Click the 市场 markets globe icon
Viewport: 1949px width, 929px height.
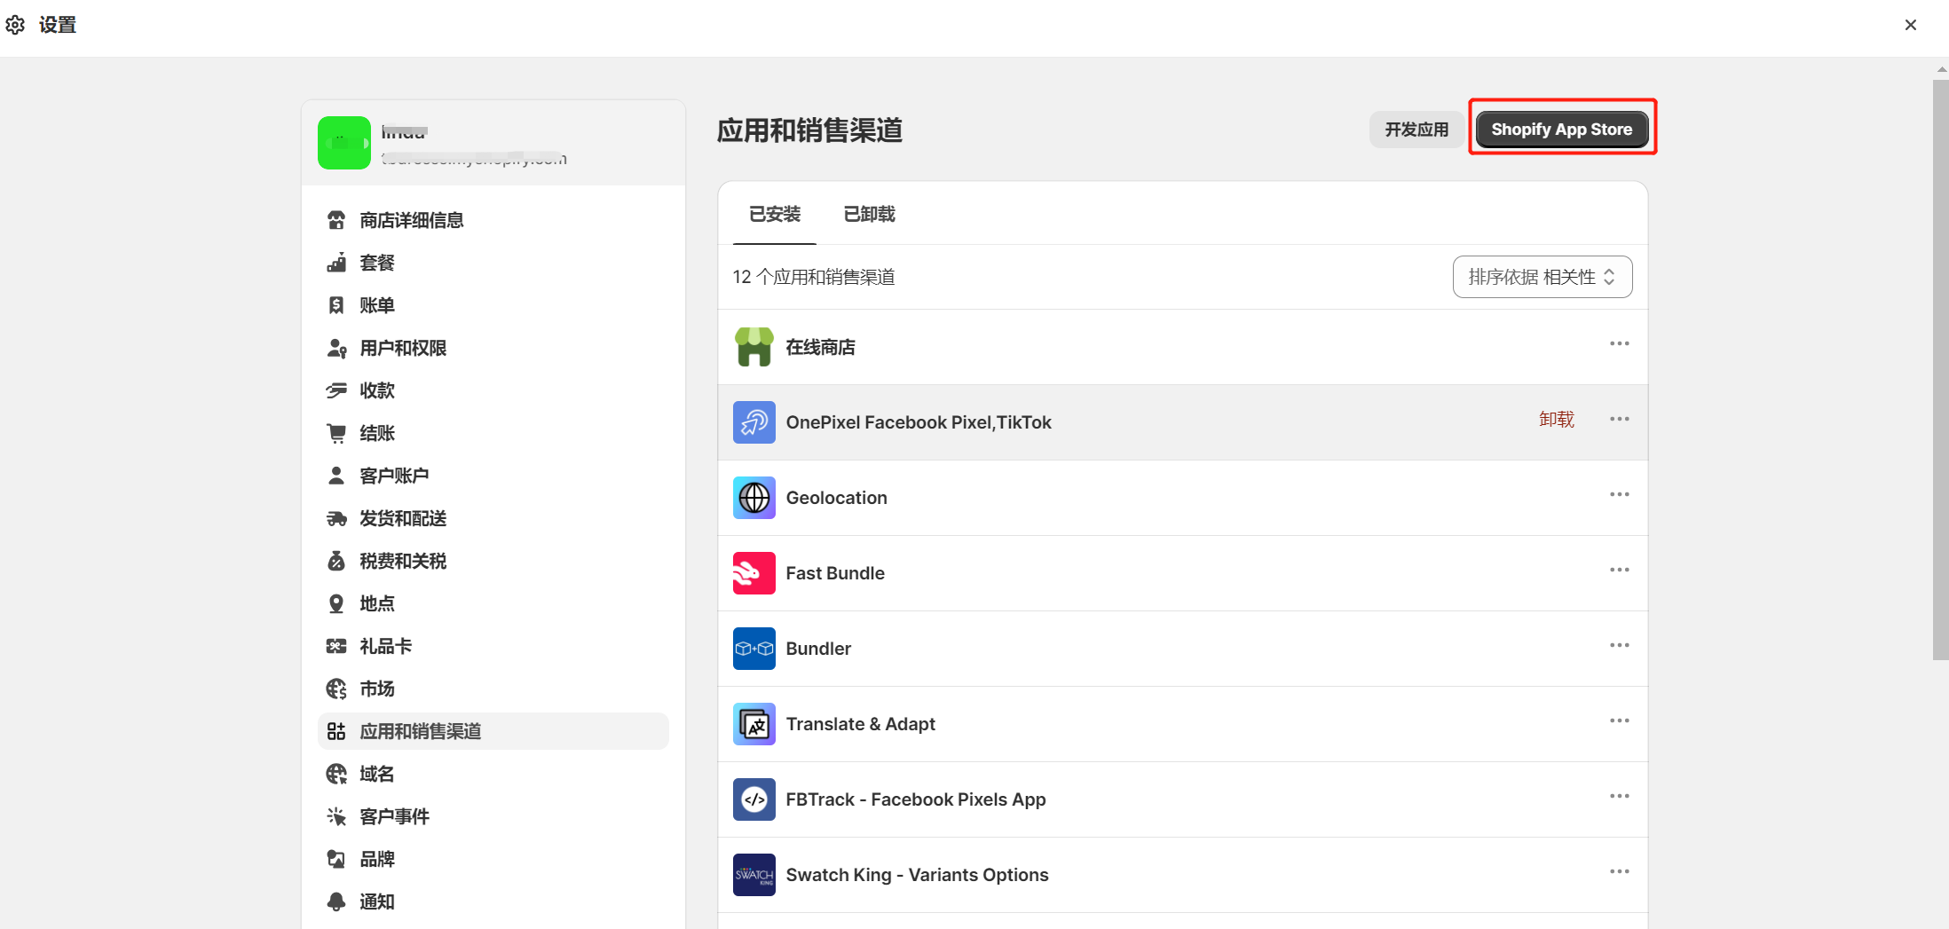click(x=336, y=689)
